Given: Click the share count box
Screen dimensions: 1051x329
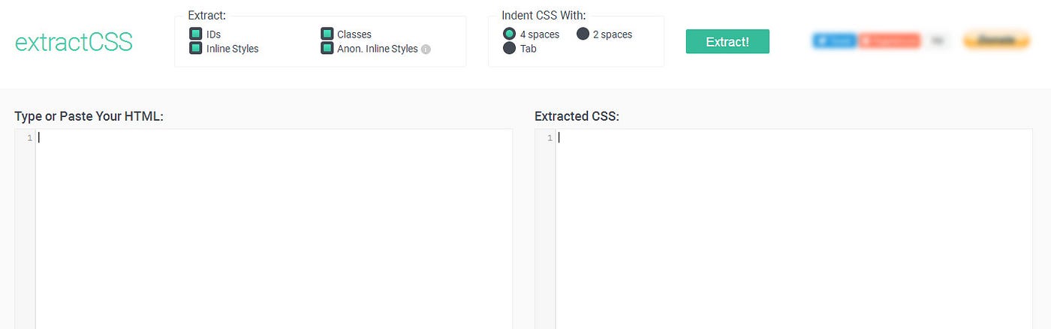Looking at the screenshot, I should point(937,40).
